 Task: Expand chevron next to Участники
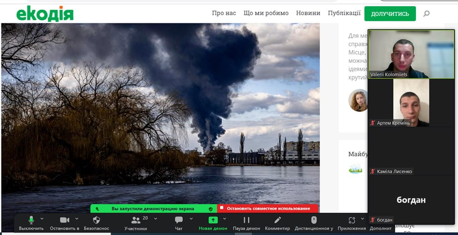(156, 219)
